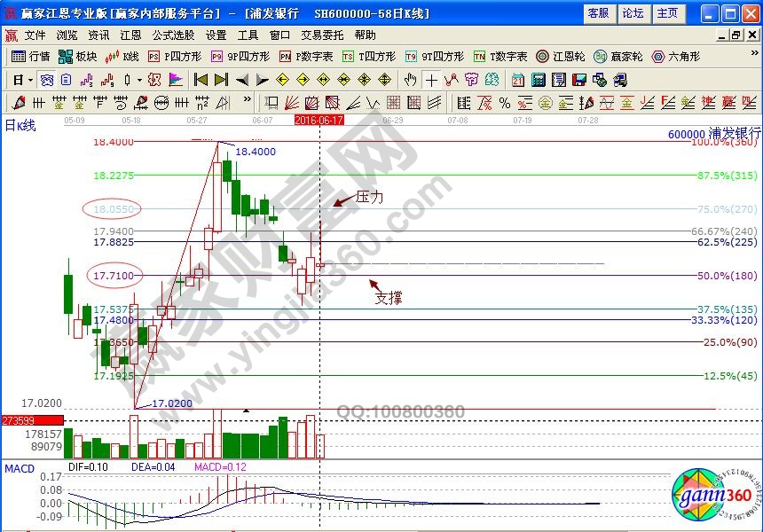Switch to the K线 candlestick chart
This screenshot has width=763, height=532.
[x=122, y=57]
